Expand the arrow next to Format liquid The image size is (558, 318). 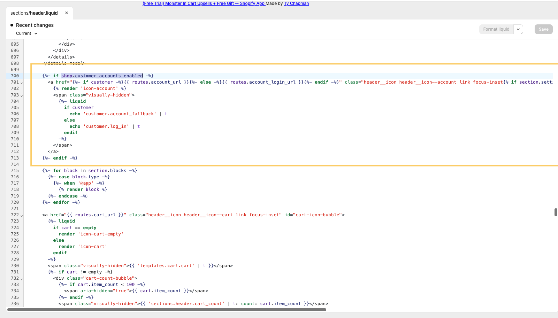tap(518, 29)
